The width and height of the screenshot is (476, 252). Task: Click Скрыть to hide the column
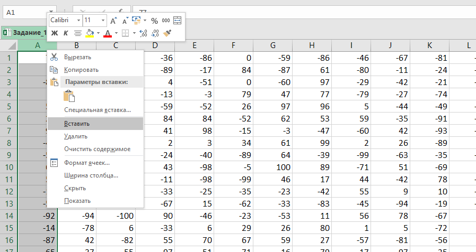[75, 188]
